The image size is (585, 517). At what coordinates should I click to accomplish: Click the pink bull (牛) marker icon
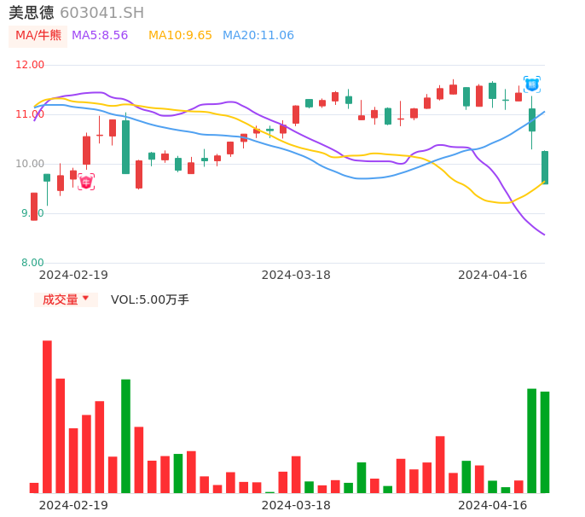(x=86, y=182)
